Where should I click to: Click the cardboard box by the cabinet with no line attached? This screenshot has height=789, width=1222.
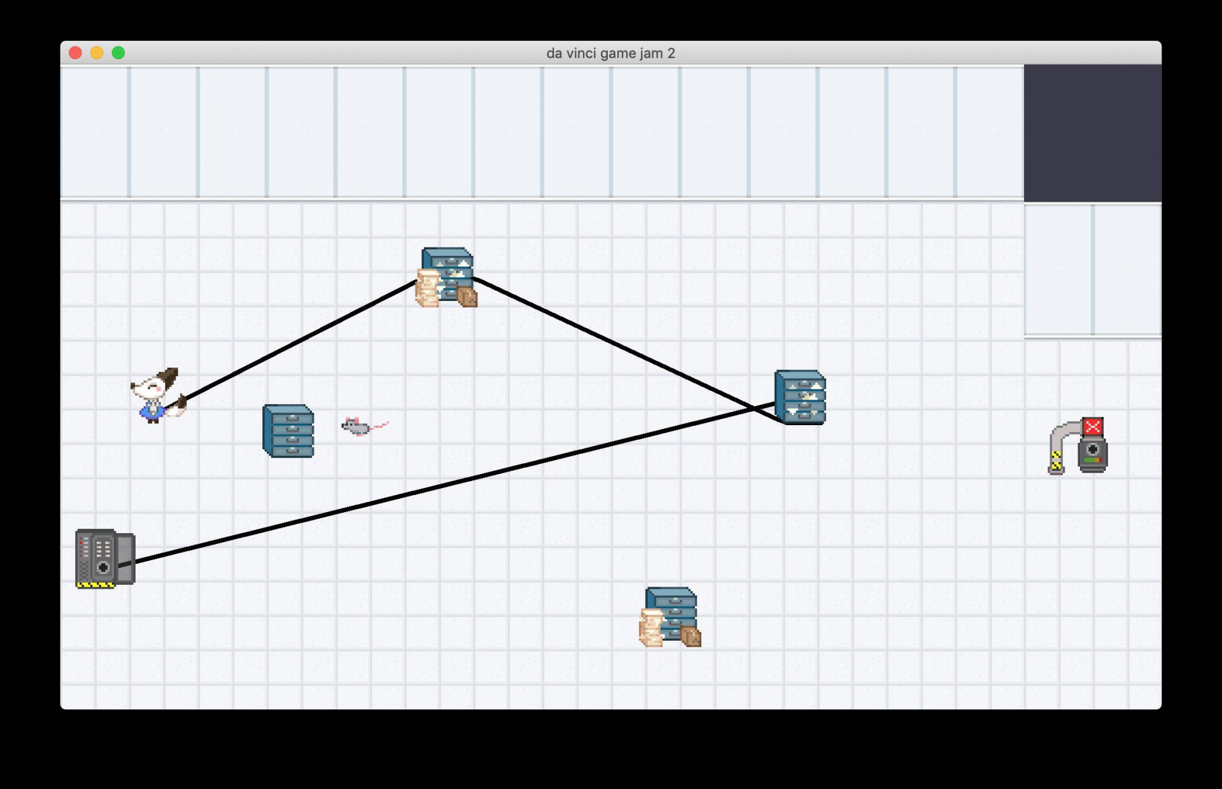[691, 637]
